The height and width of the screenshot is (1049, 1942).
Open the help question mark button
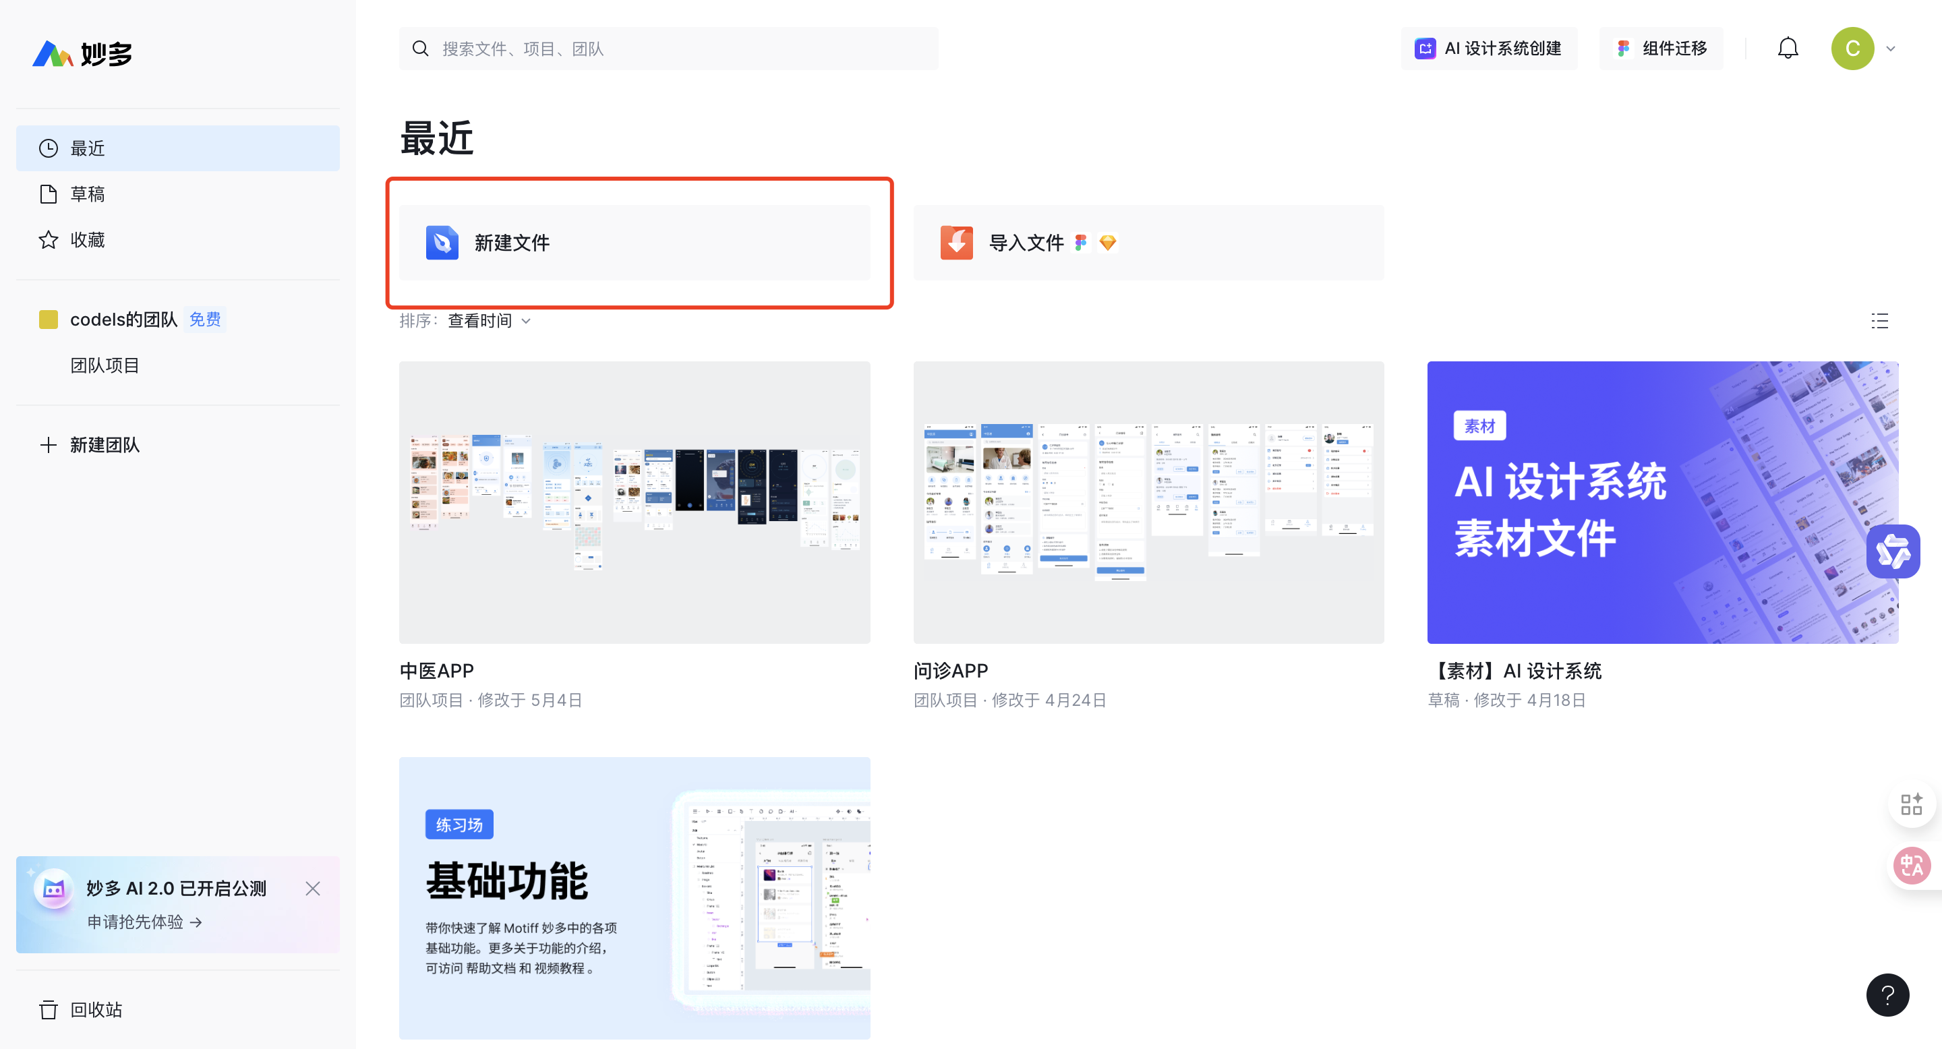coord(1888,995)
